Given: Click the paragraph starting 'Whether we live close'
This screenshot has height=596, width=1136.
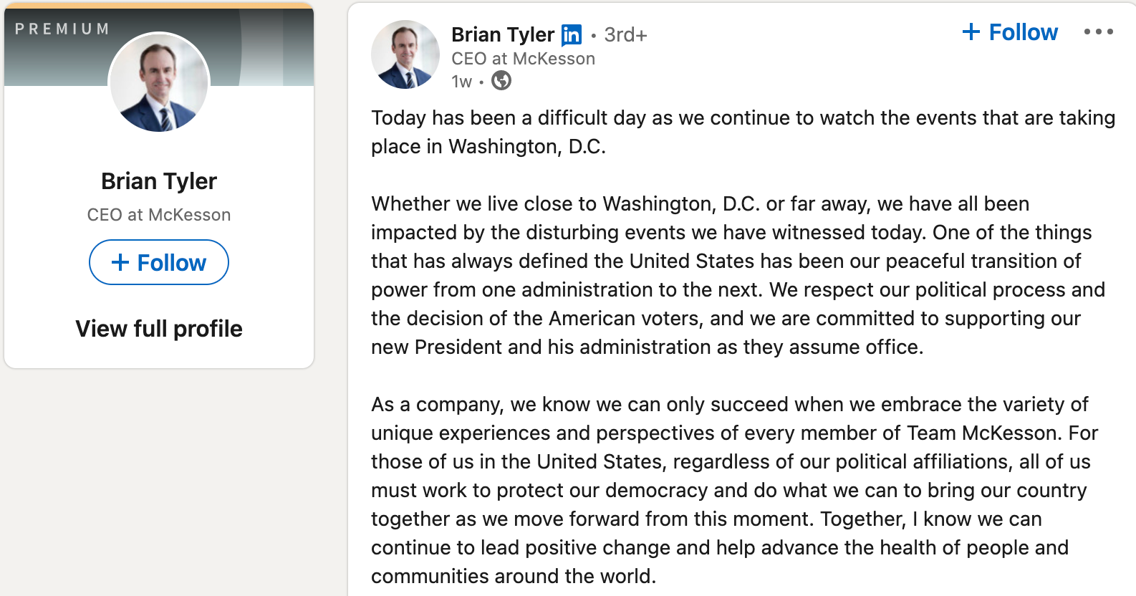Looking at the screenshot, I should [x=738, y=275].
